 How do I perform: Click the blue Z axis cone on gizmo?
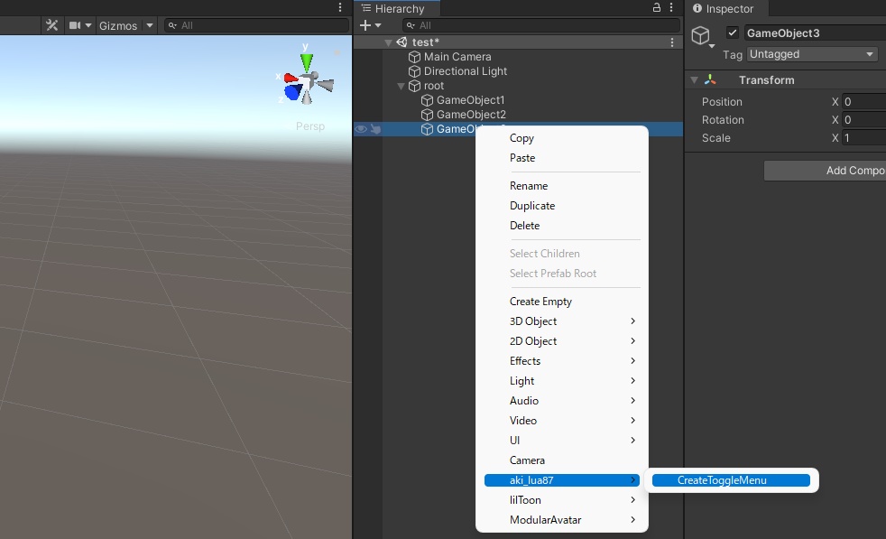coord(292,92)
